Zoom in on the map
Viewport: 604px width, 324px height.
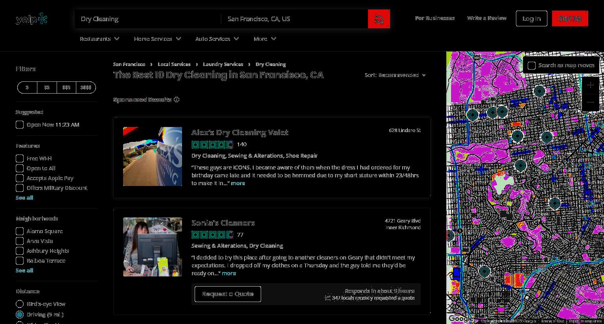[x=590, y=85]
